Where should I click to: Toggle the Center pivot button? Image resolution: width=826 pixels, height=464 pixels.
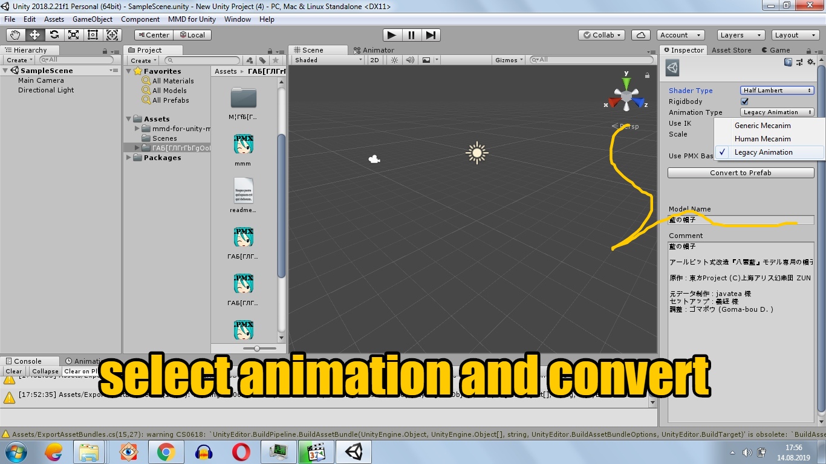(153, 35)
